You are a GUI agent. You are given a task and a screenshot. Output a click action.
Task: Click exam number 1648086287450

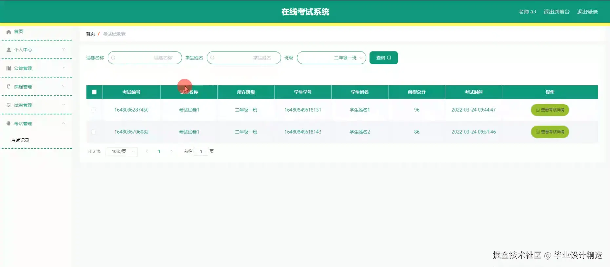pyautogui.click(x=131, y=110)
